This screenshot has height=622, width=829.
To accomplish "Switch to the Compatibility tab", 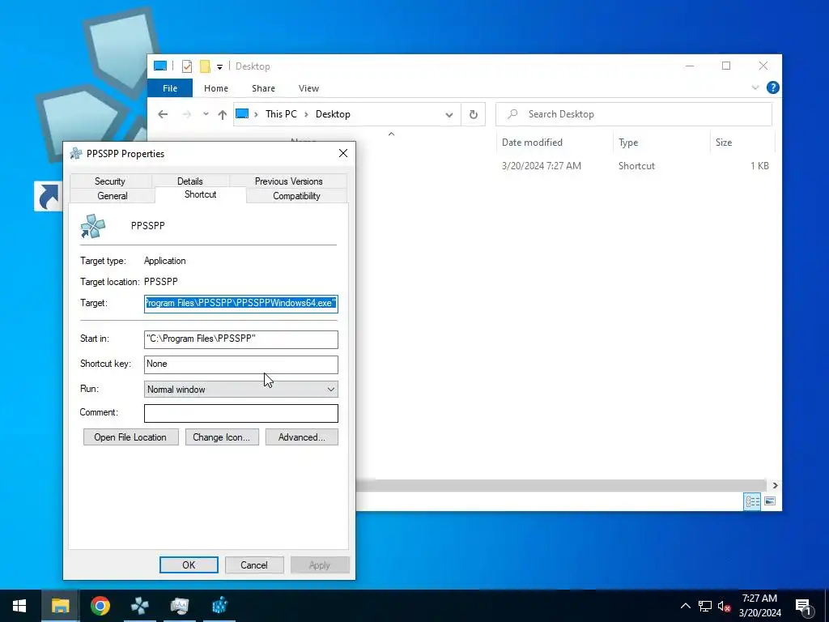I will (296, 196).
